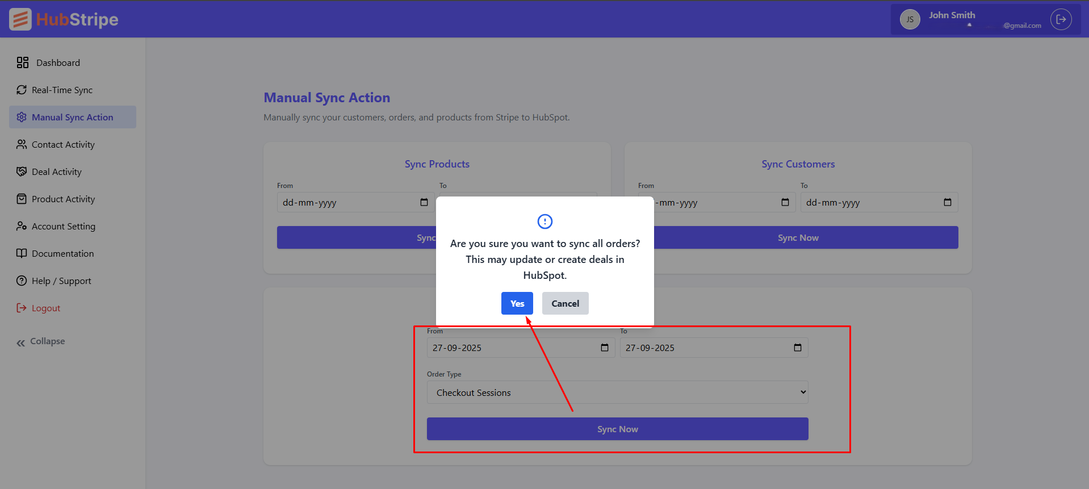
Task: Click the Help / Support link
Action: pos(73,281)
